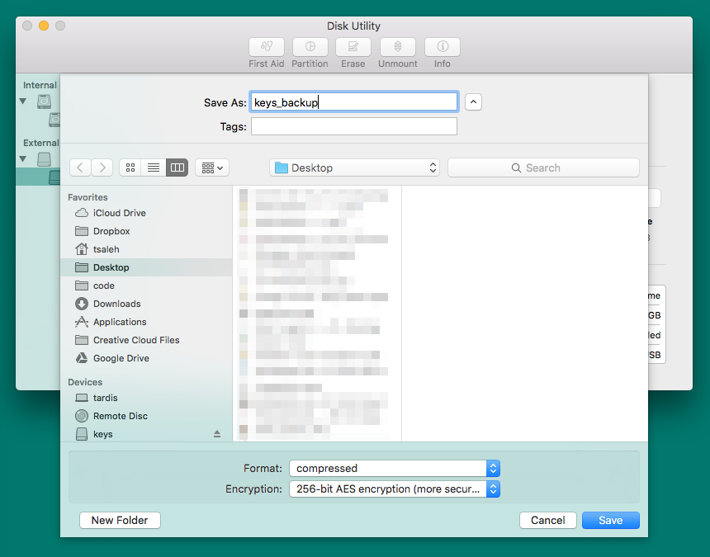Go to tsaleh home folder
The image size is (710, 557).
coord(146,249)
